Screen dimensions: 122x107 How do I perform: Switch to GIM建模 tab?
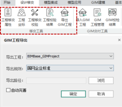coord(98,3)
